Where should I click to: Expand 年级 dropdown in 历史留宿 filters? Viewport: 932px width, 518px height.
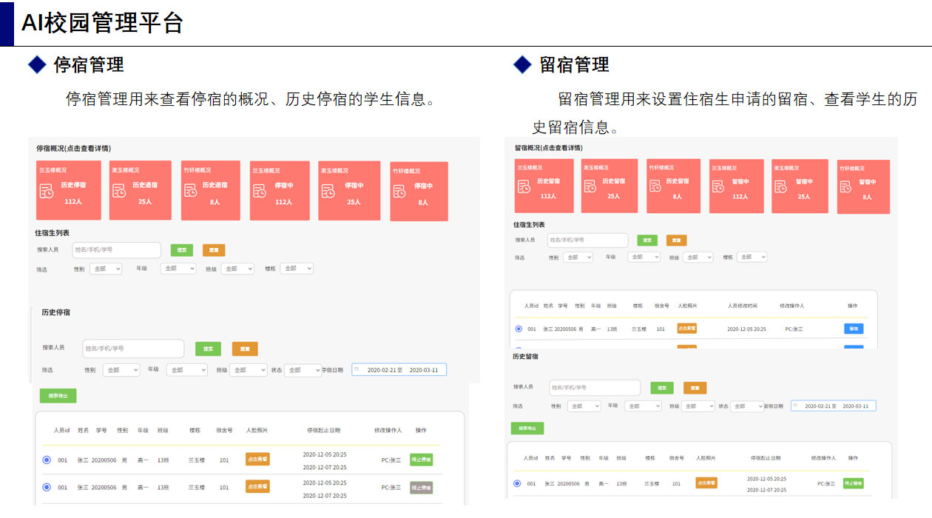tap(643, 406)
